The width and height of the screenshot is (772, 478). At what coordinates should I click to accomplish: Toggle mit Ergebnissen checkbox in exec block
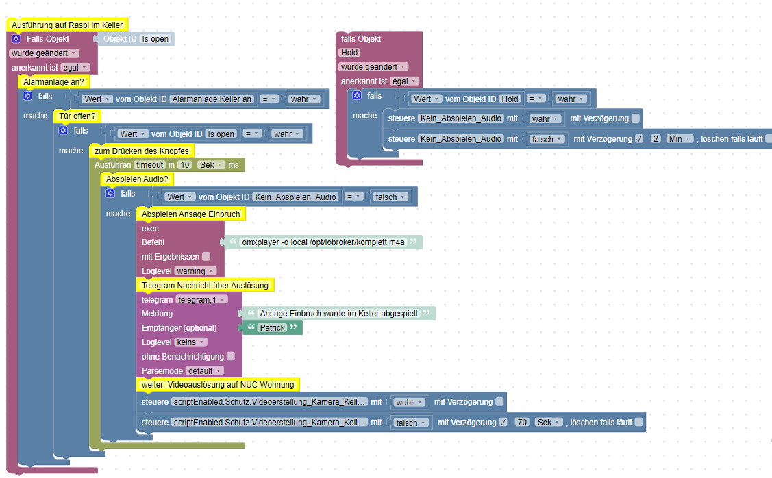pos(206,257)
